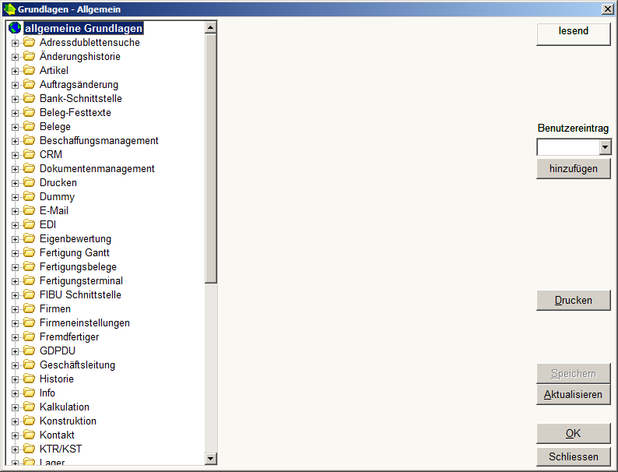Viewport: 618px width, 472px height.
Task: Click the Beleg-Festtexte folder icon
Action: (x=29, y=112)
